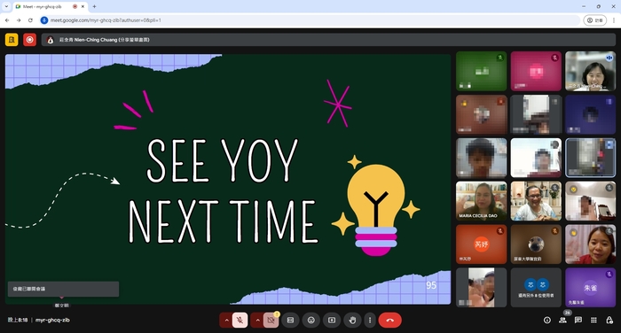Image resolution: width=621 pixels, height=333 pixels.
Task: Show the participants list
Action: click(562, 320)
